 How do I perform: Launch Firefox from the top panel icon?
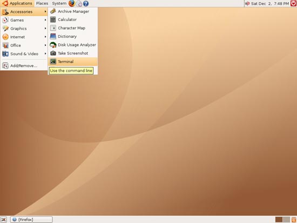point(72,3)
